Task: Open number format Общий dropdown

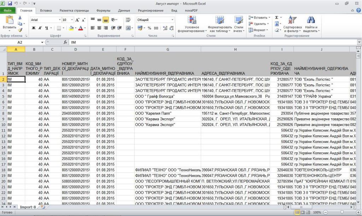Action: point(172,20)
